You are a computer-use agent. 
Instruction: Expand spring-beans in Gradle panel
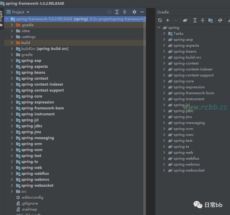[x=164, y=51]
